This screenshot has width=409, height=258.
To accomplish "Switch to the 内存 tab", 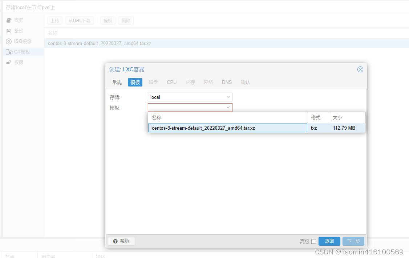I will coord(190,82).
